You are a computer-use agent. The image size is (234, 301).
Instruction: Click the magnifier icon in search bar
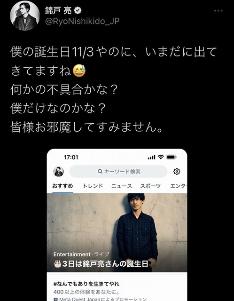click(x=100, y=171)
